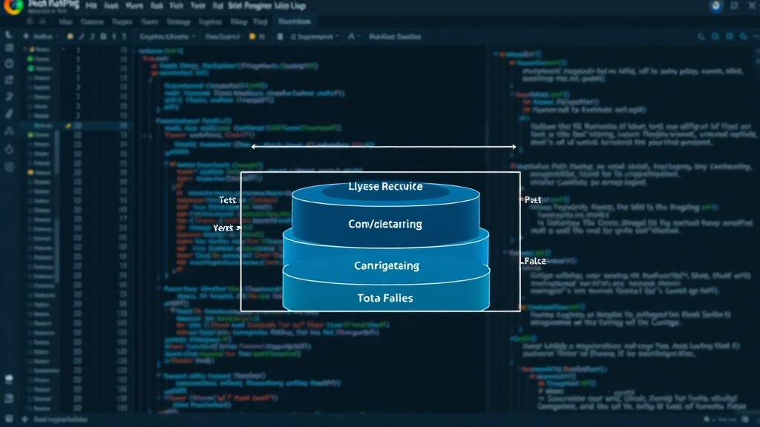Viewport: 760px width, 427px height.
Task: Expand the first folder row in the file tree
Action: (x=25, y=49)
